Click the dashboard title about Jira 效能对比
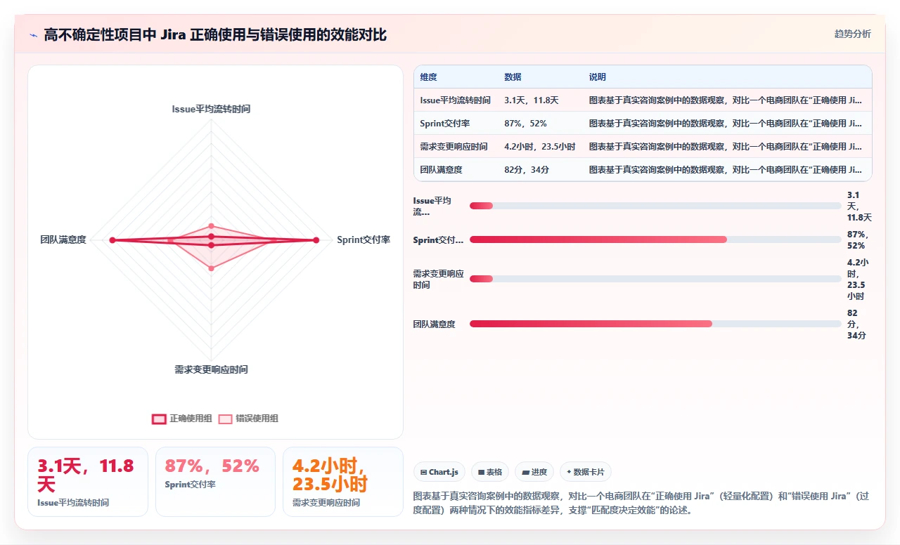 point(215,35)
